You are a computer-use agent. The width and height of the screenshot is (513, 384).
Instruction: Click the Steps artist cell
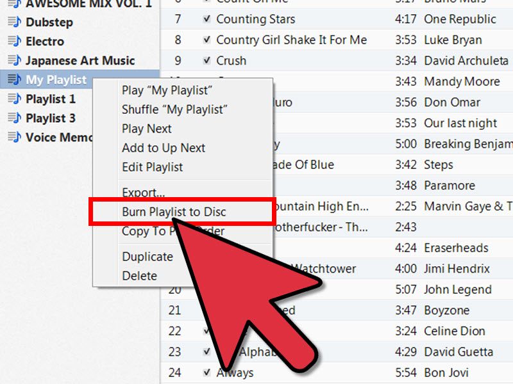tap(439, 165)
